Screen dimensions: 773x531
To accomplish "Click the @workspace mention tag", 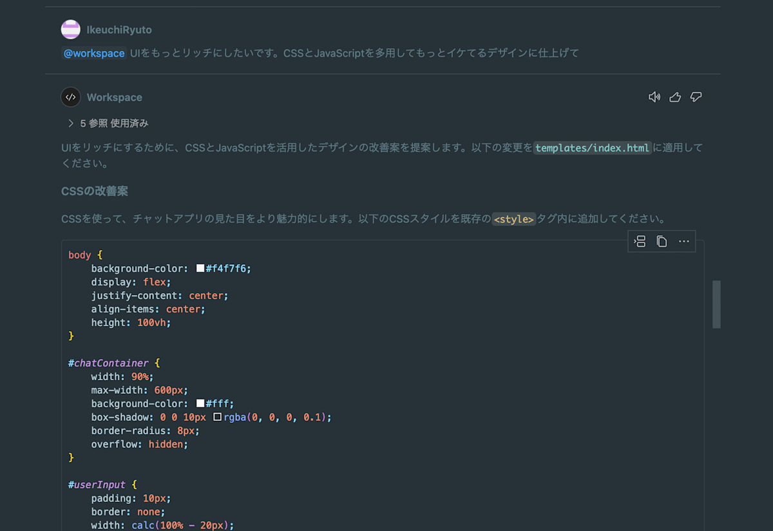I will (94, 53).
